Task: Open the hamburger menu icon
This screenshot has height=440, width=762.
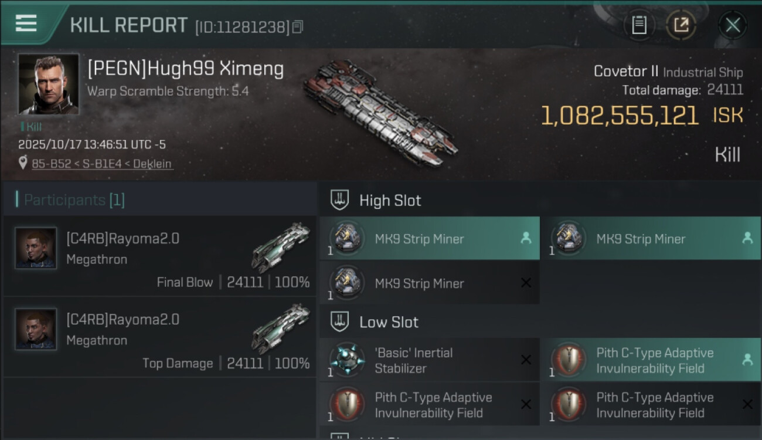Action: (26, 23)
